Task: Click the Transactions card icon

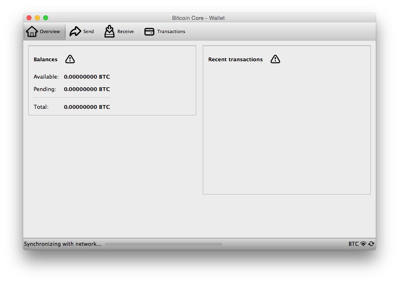Action: (x=149, y=32)
